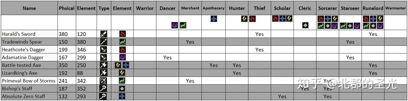This screenshot has height=101, width=408.
Task: Click the staff type icon for Bishop's Staff
Action: 104,88
